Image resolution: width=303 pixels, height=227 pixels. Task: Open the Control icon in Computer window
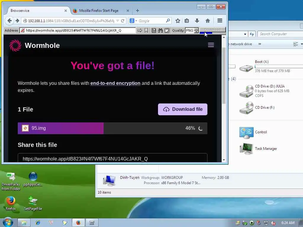click(x=246, y=133)
